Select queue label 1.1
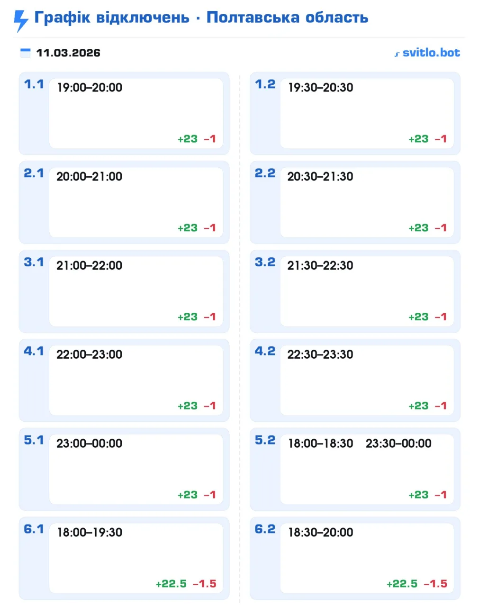Screen dimensions: 479x616 click(34, 84)
